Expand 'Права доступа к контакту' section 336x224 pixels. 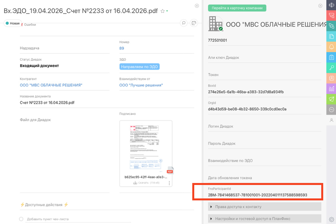[265, 207]
